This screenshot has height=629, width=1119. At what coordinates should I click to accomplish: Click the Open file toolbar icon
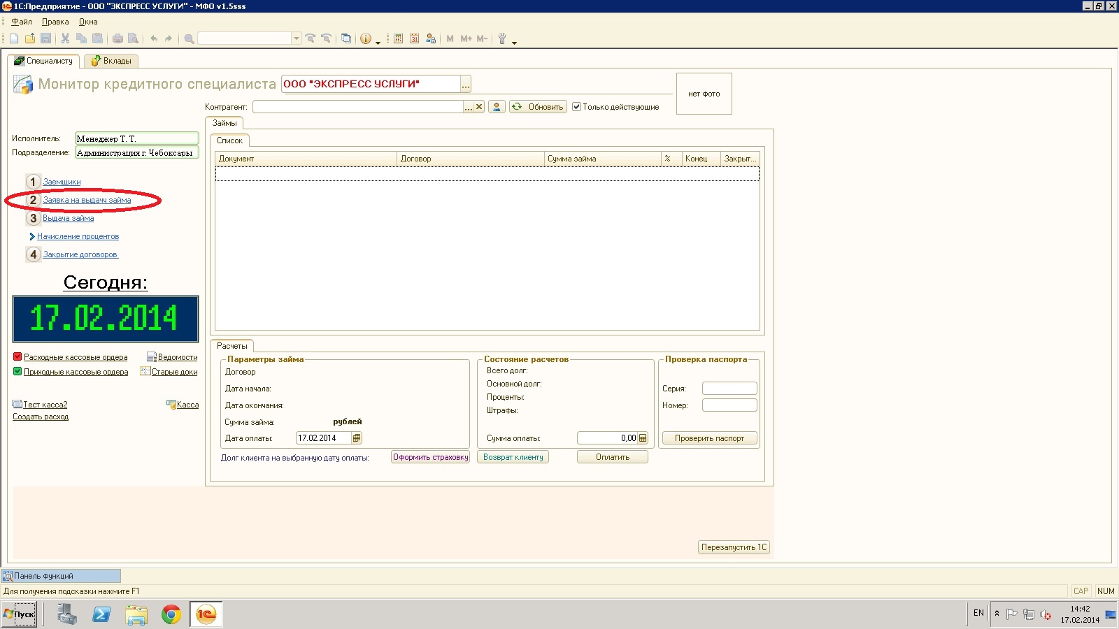pyautogui.click(x=30, y=38)
